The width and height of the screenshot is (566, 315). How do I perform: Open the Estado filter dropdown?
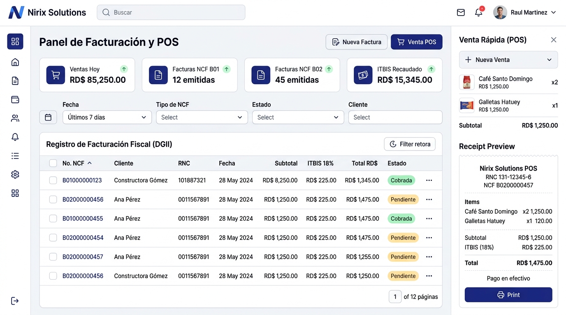298,117
